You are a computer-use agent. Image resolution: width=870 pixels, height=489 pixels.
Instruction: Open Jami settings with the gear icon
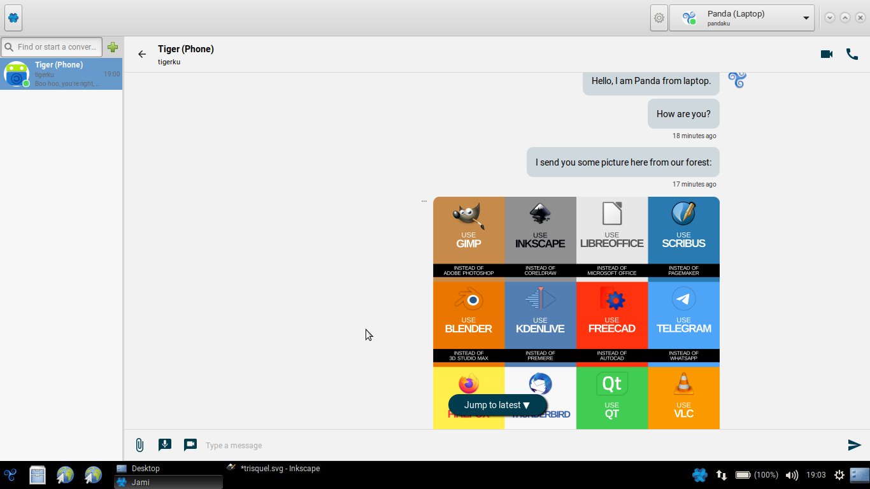tap(659, 18)
